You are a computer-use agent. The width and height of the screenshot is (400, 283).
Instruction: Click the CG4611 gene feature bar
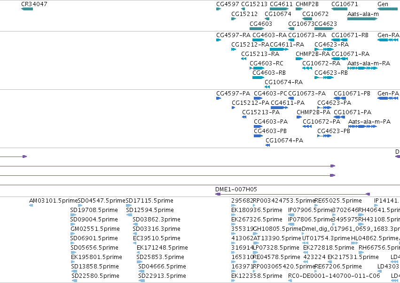(x=279, y=9)
